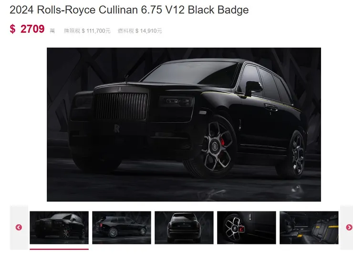Click the red brake caliper front wheel
Screen dimensions: 353x259
point(222,141)
